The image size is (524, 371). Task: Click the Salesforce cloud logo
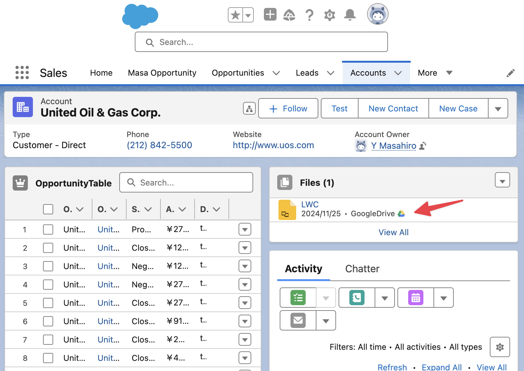pyautogui.click(x=140, y=16)
